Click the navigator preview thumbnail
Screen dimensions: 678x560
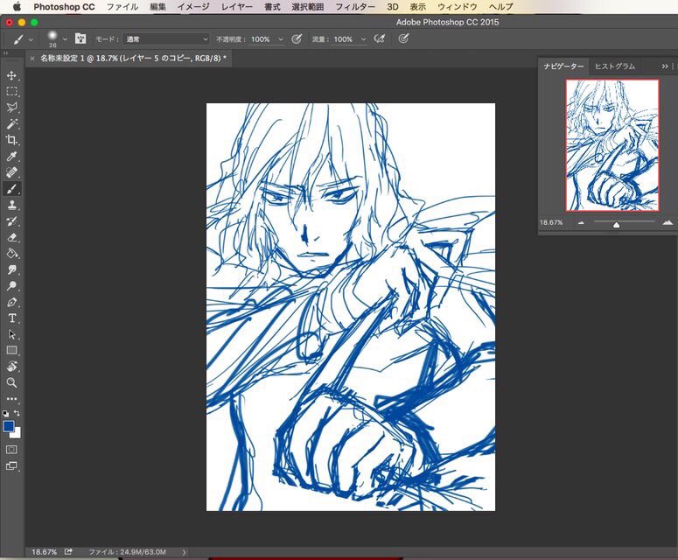tap(612, 145)
